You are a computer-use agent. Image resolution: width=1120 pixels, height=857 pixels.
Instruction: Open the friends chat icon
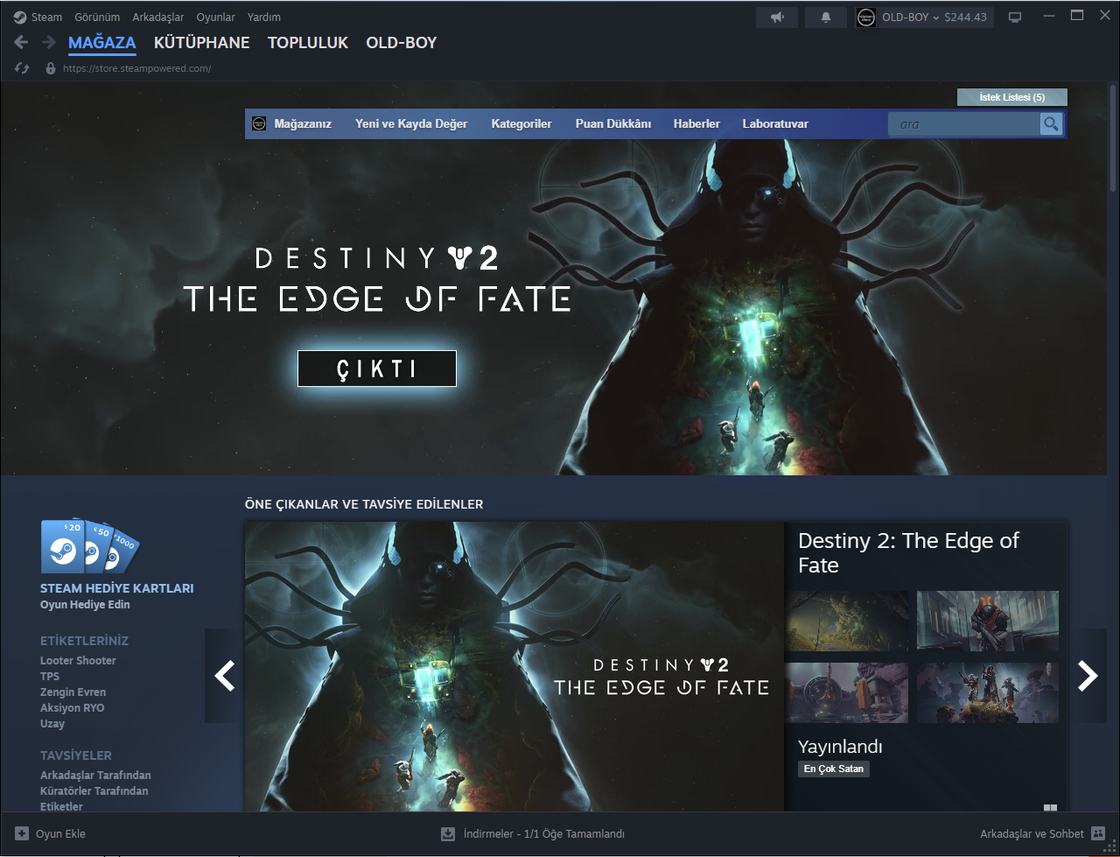coord(1099,834)
